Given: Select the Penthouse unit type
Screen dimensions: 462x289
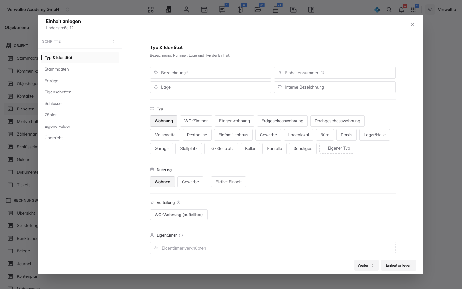Looking at the screenshot, I should click(x=197, y=135).
